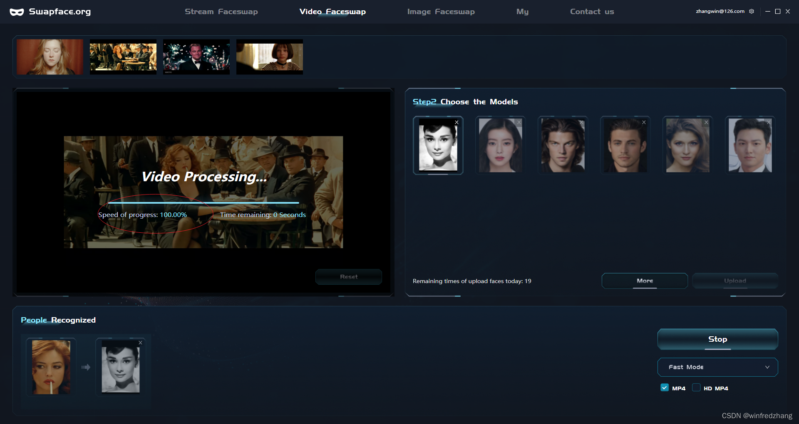Stop the video processing

(x=717, y=339)
